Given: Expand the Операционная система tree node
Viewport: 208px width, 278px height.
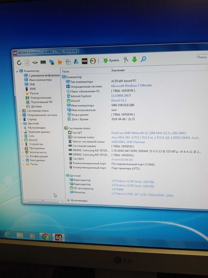Looking at the screenshot, I should coord(20,115).
